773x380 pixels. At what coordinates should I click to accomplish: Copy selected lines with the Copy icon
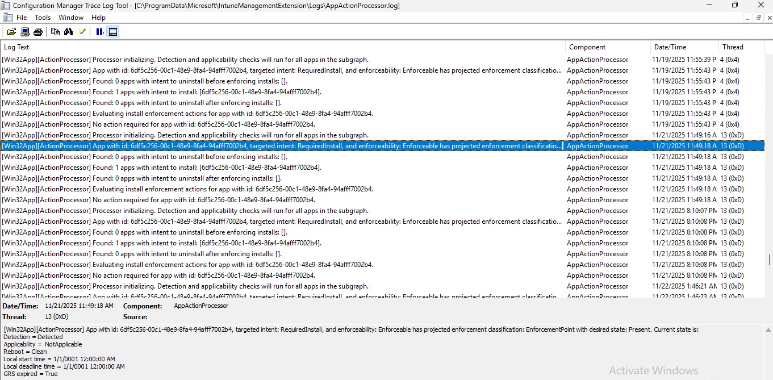tap(55, 32)
